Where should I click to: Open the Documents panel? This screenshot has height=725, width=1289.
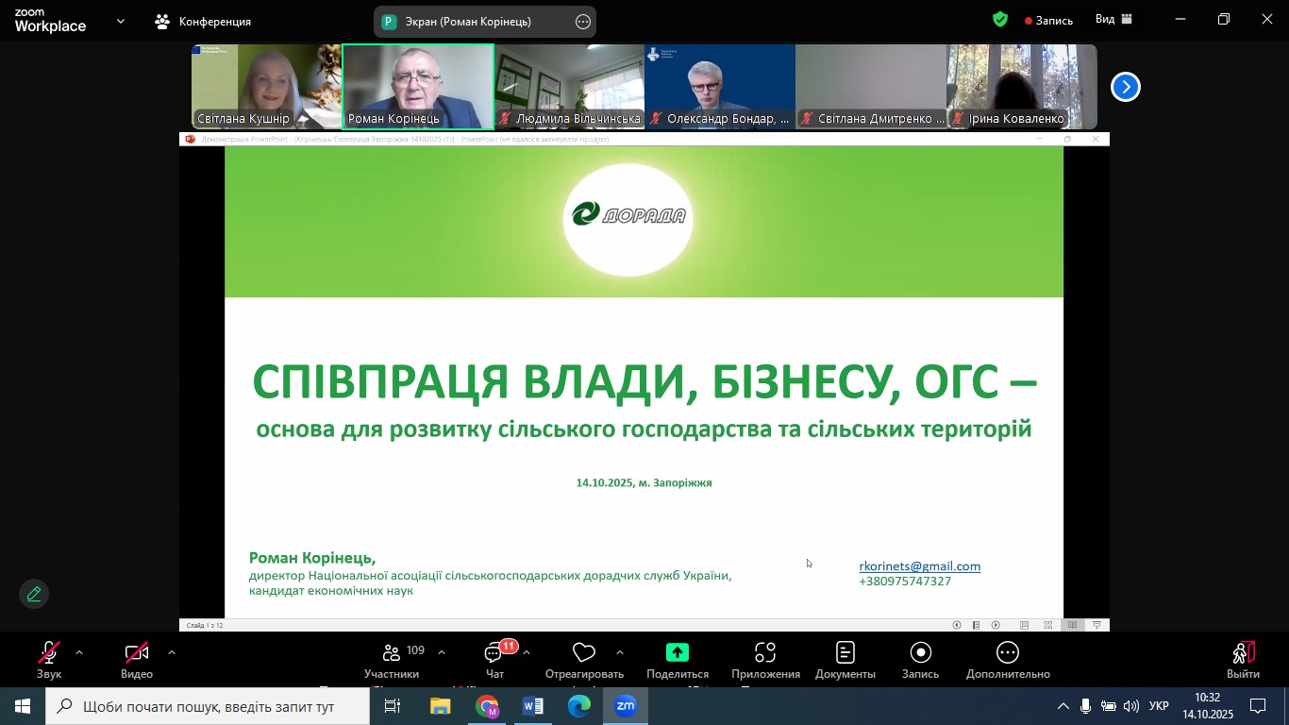coord(845,660)
